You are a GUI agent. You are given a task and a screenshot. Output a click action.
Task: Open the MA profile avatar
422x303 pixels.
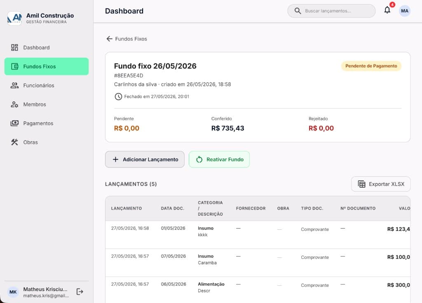(x=405, y=11)
